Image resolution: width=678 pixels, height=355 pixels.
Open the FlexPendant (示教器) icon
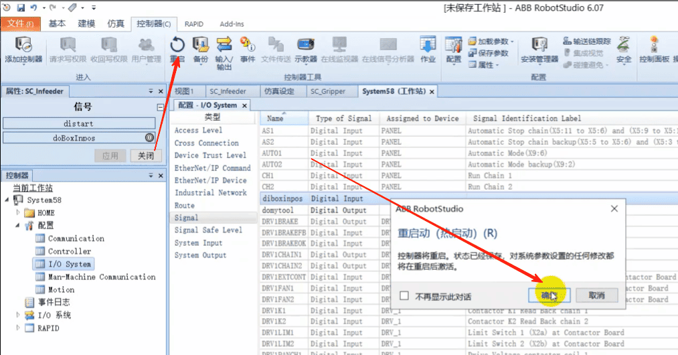pyautogui.click(x=306, y=50)
